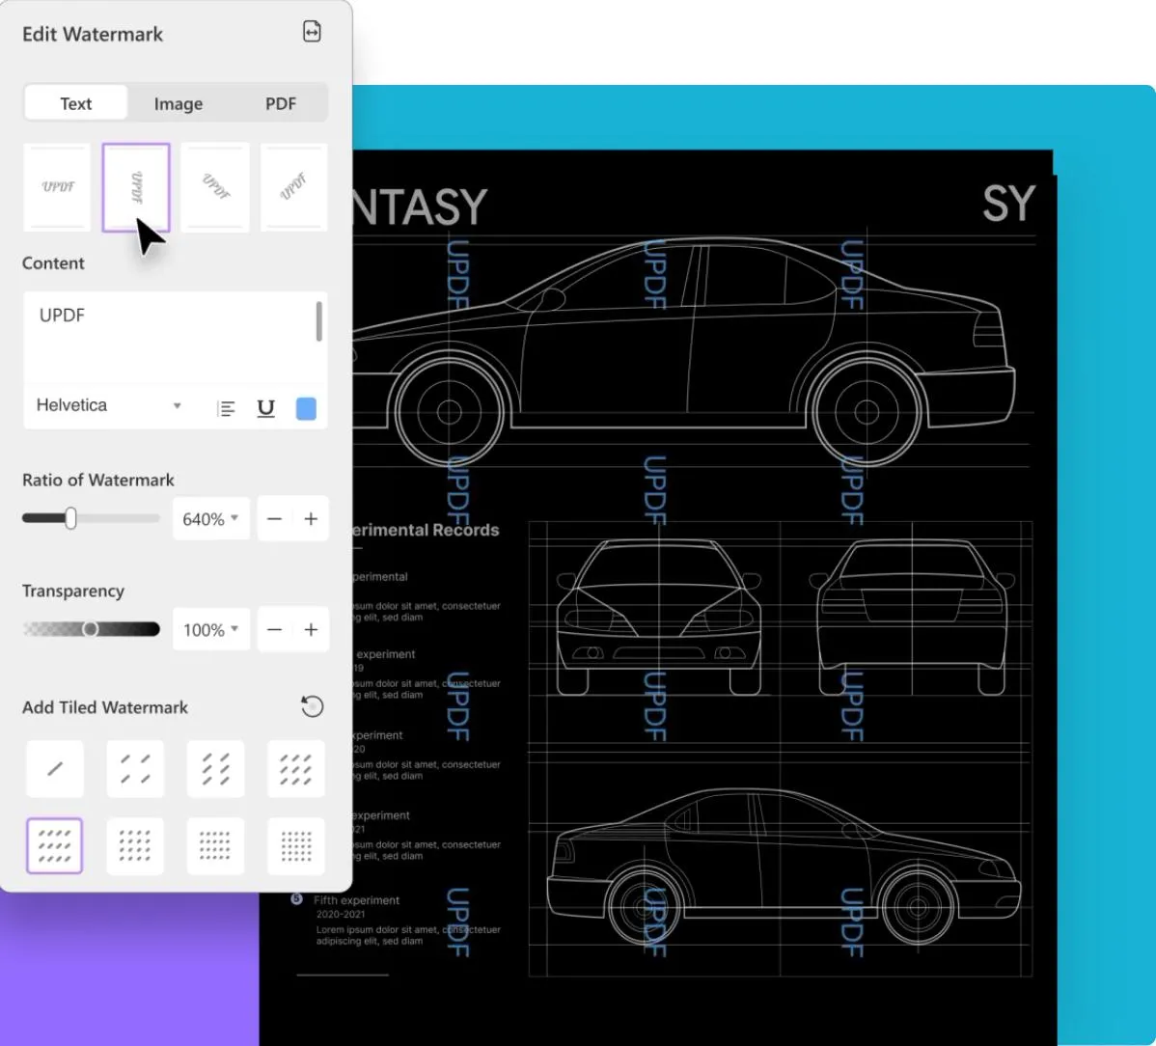Select the two-by-two tiled watermark pattern
This screenshot has height=1046, width=1156.
click(135, 769)
